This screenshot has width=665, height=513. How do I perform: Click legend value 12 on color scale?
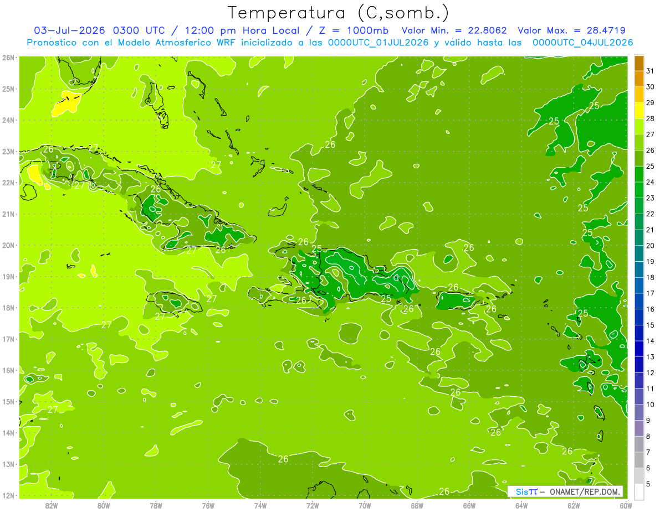[x=651, y=373]
